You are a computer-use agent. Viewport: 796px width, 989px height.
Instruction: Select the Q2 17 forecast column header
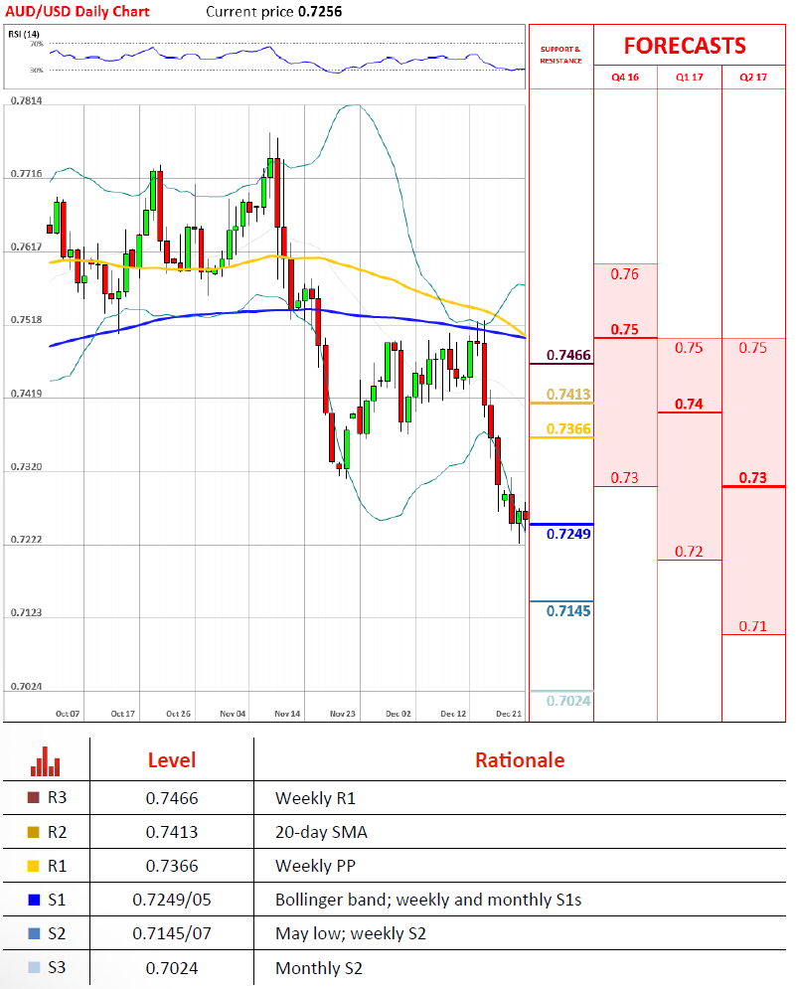pyautogui.click(x=753, y=77)
